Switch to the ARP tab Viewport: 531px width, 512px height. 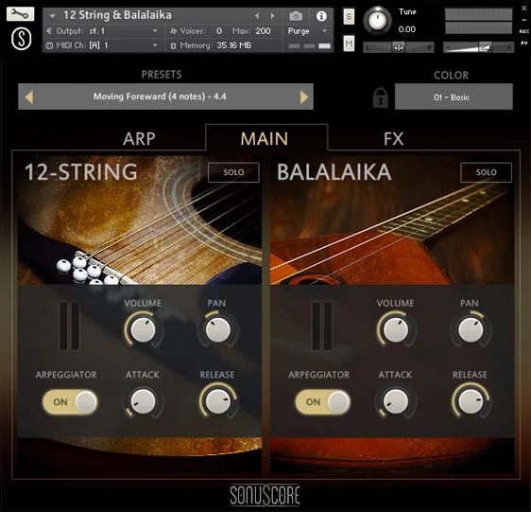[139, 139]
